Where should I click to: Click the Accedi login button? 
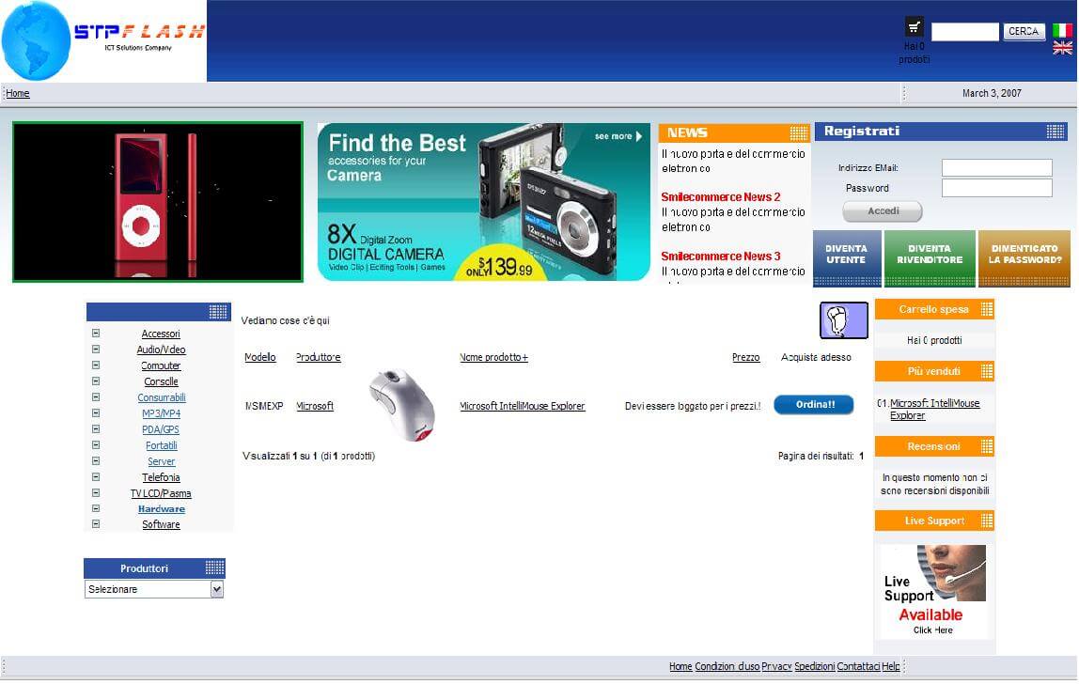click(882, 211)
